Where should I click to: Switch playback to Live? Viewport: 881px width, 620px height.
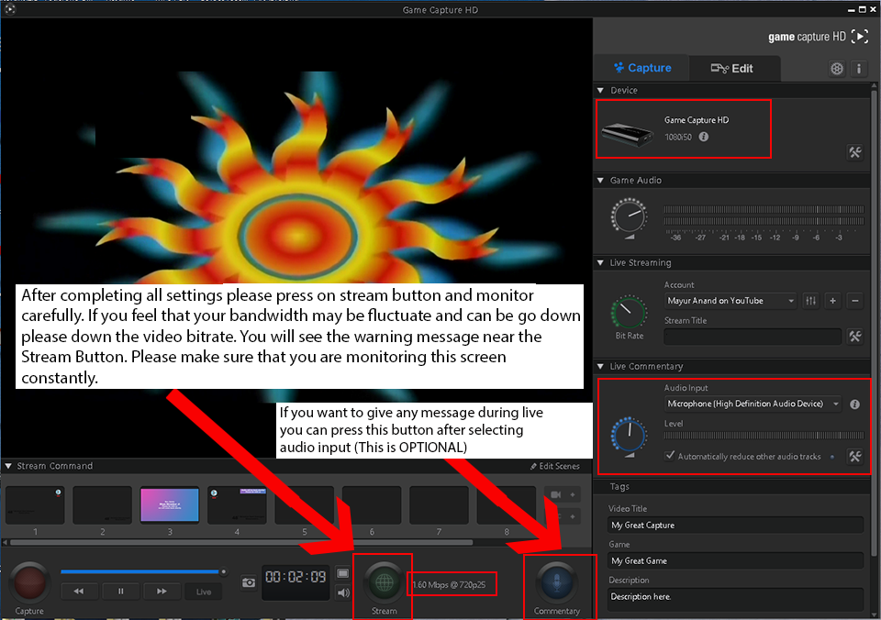tap(204, 592)
